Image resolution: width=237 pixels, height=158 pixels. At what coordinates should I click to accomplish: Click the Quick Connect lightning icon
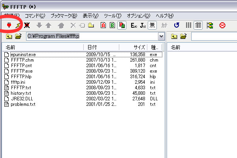pyautogui.click(x=17, y=25)
